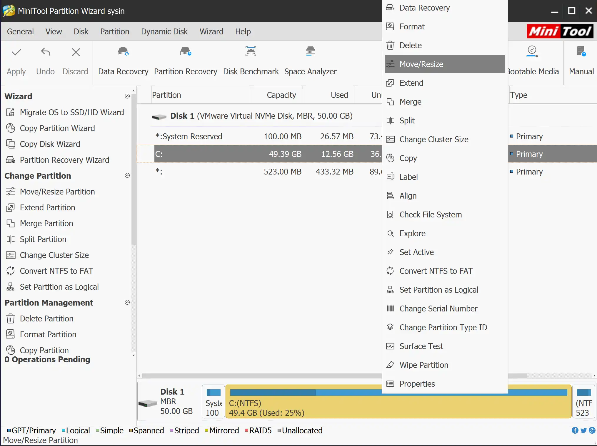Choose Split Partition in sidebar

(x=36, y=239)
